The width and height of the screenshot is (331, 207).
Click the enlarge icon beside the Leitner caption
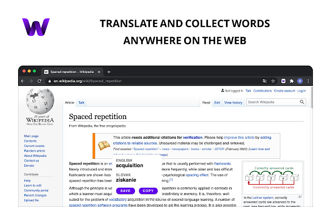[x=300, y=197]
